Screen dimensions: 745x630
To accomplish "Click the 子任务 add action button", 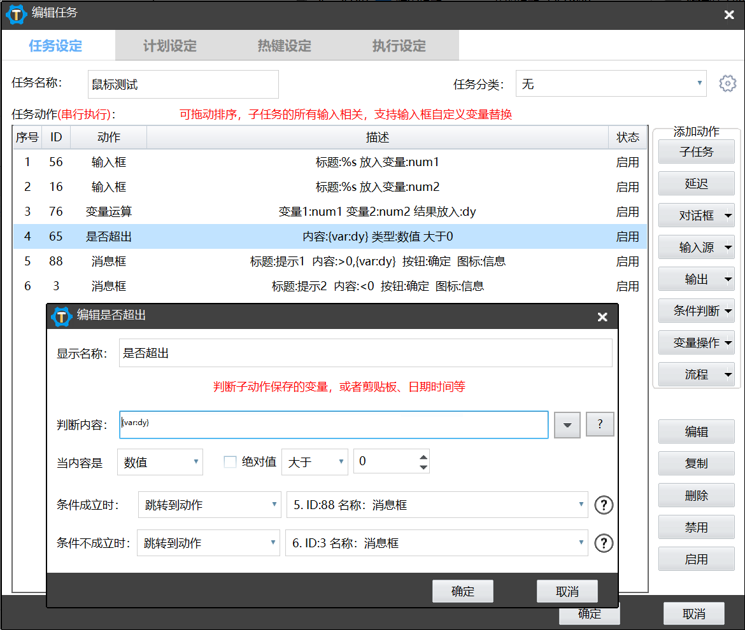I will (x=696, y=152).
